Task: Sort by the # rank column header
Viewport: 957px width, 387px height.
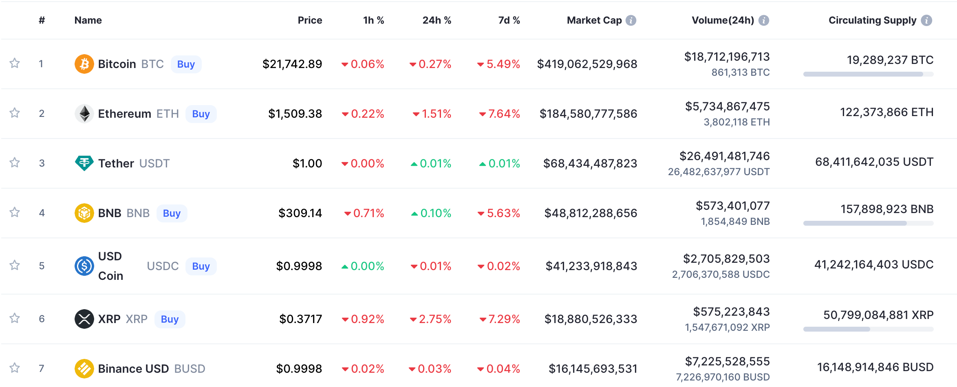Action: pos(42,20)
